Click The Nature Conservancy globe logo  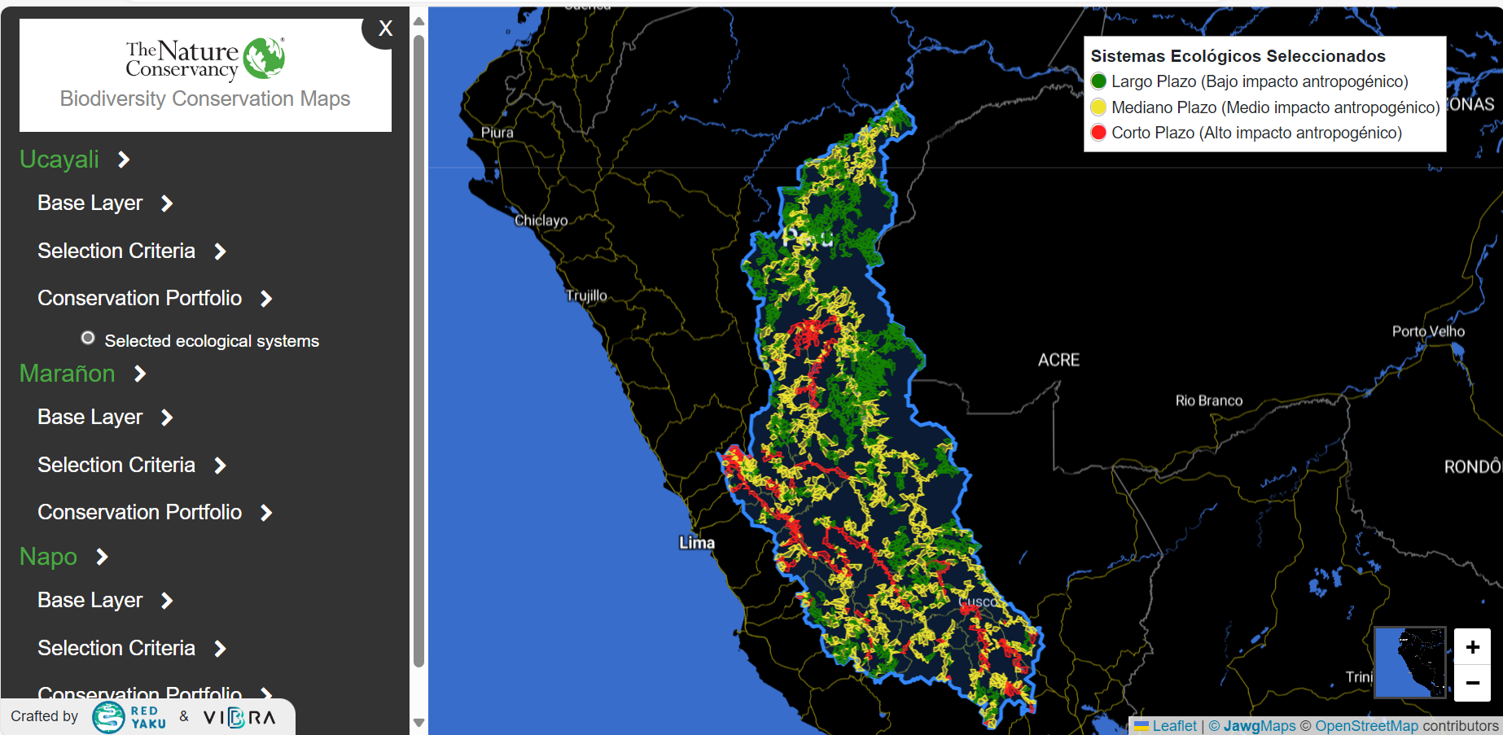pos(265,58)
